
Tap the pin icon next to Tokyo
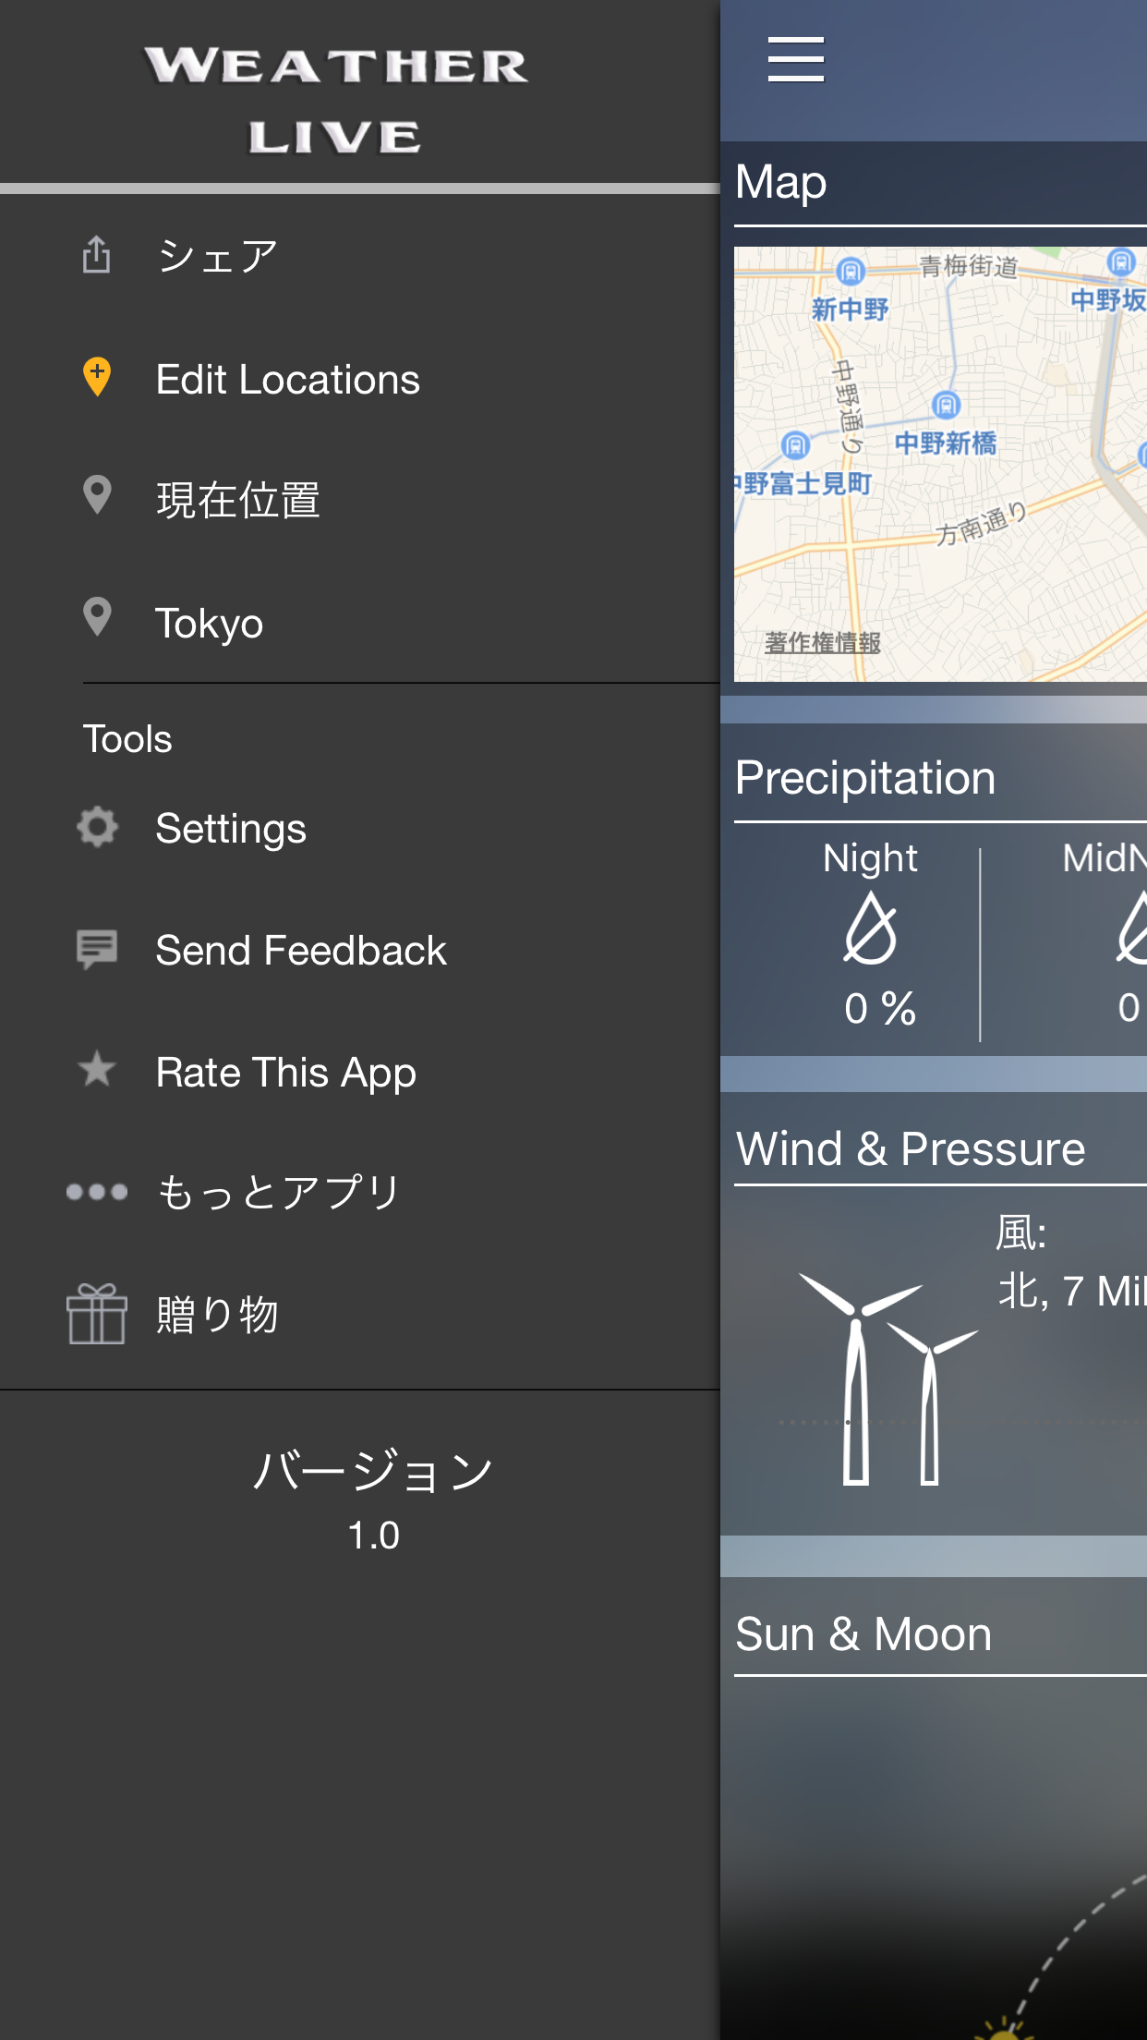(x=97, y=618)
